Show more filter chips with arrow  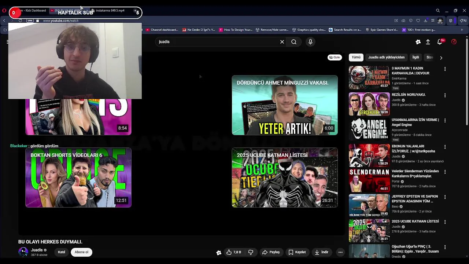441,58
